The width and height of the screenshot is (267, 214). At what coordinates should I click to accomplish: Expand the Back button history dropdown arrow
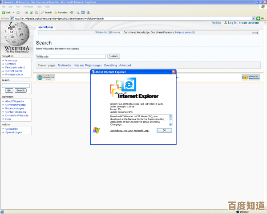coord(13,12)
